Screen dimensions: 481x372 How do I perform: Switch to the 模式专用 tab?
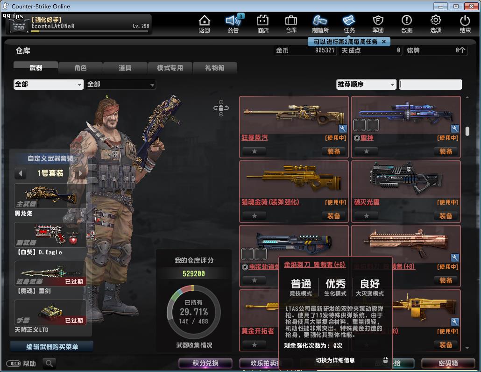[170, 68]
